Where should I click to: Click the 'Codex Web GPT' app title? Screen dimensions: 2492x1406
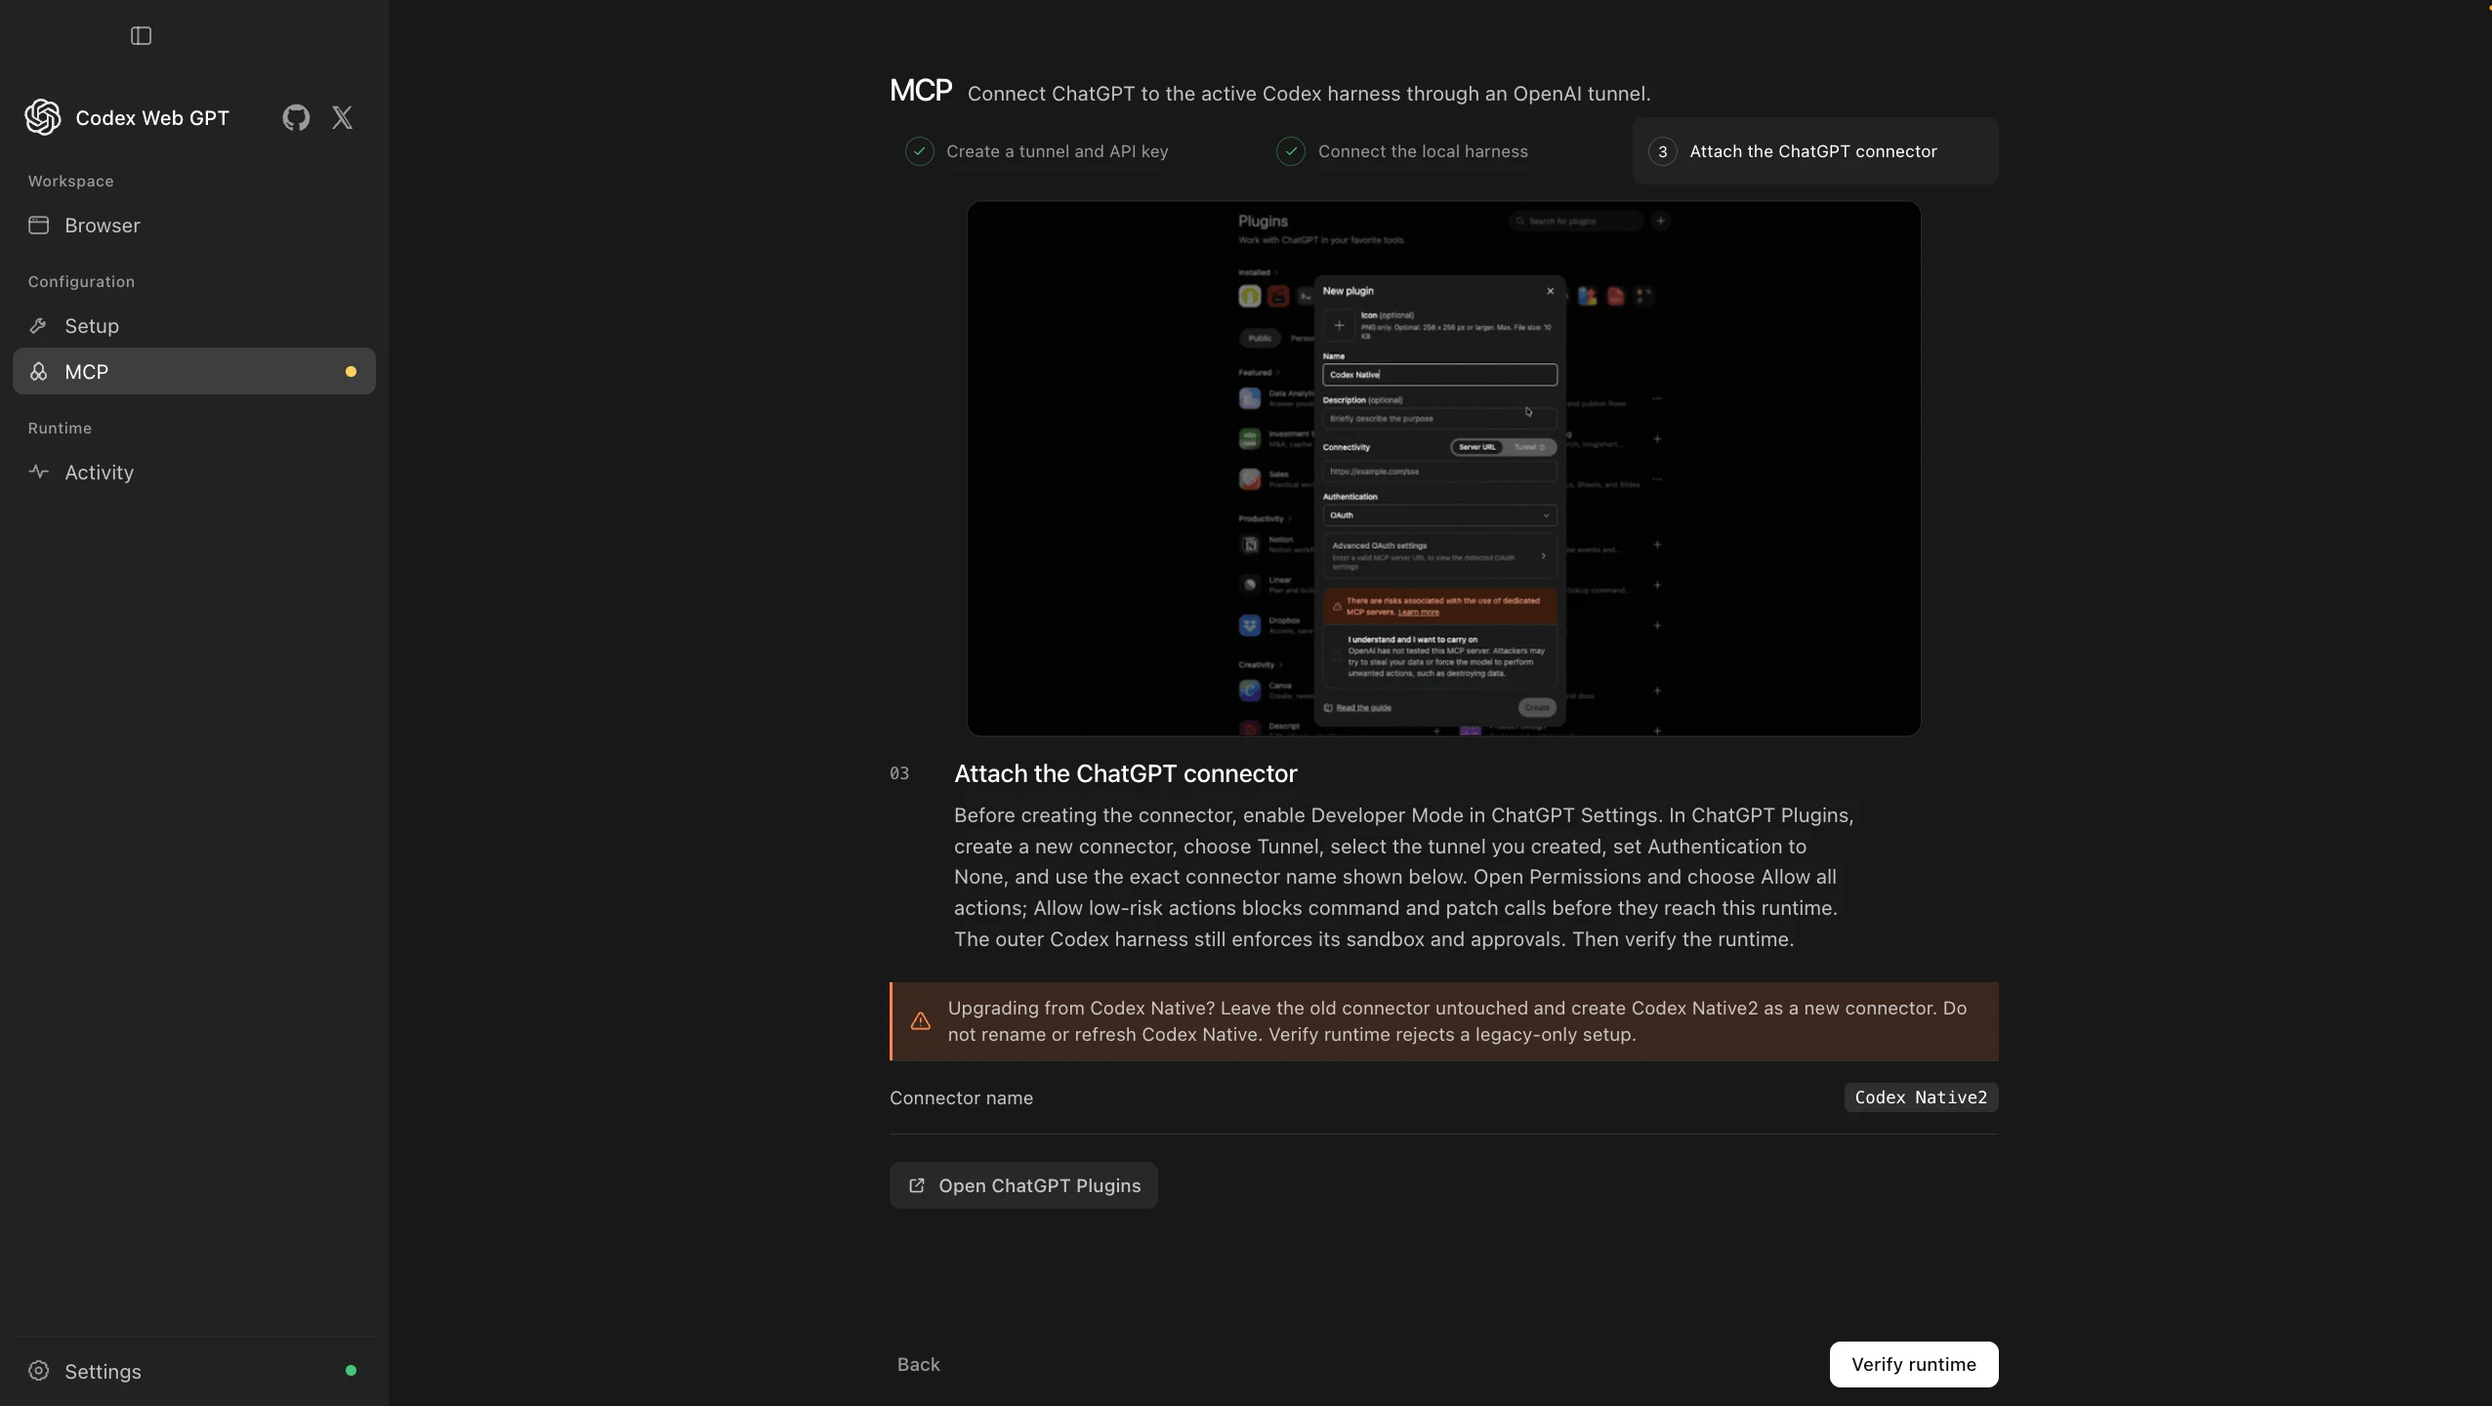point(152,118)
